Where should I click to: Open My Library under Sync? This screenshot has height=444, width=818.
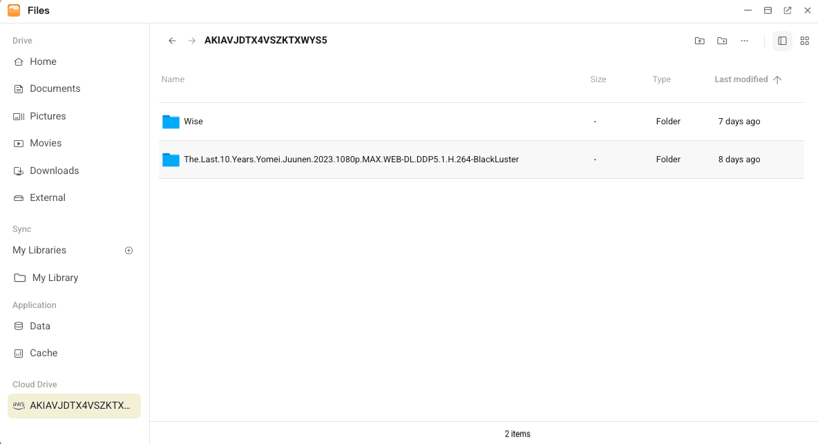(55, 278)
